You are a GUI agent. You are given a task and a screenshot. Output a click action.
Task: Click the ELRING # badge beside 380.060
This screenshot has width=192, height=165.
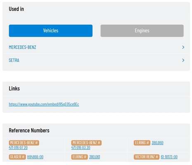coord(142,143)
